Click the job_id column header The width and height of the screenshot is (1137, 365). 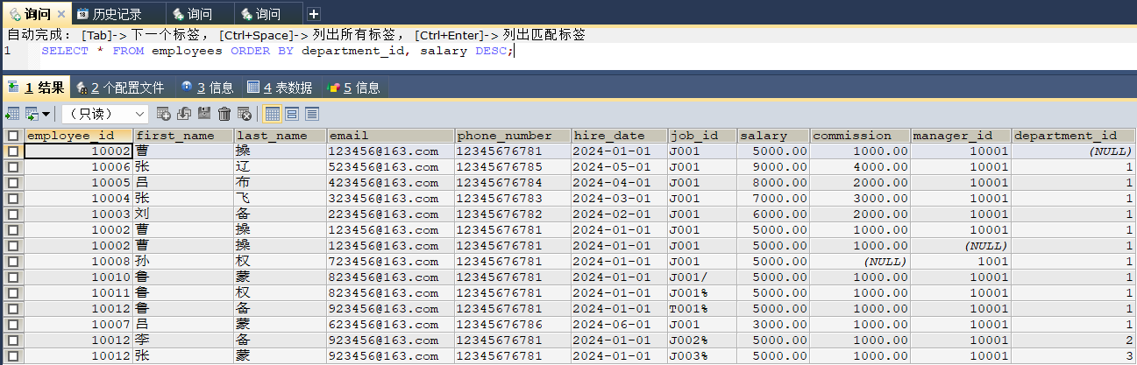coord(701,136)
